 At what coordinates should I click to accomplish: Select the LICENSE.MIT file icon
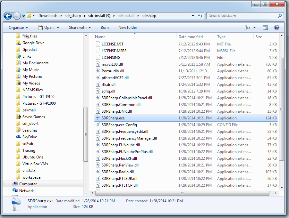coord(98,44)
